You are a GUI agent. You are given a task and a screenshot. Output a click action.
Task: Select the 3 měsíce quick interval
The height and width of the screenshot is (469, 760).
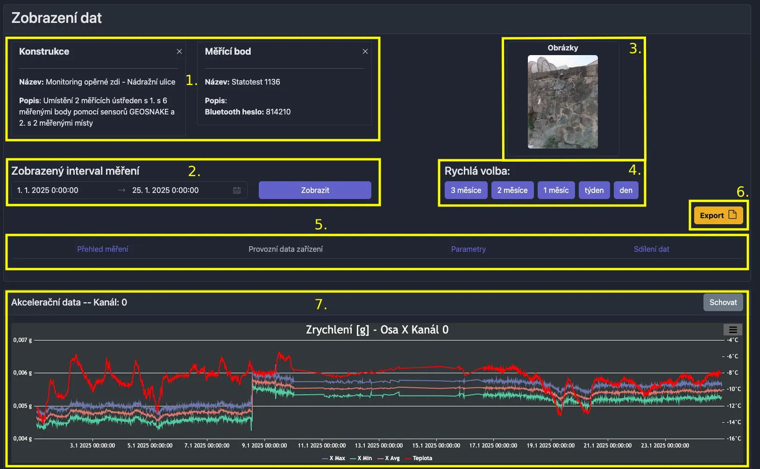coord(466,190)
